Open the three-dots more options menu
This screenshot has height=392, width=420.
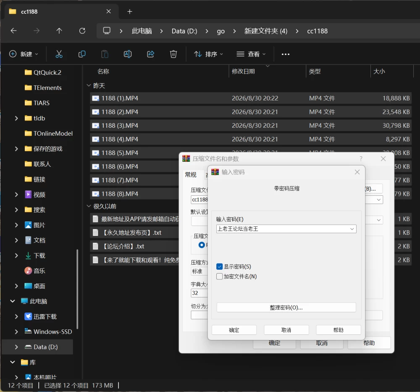[286, 54]
